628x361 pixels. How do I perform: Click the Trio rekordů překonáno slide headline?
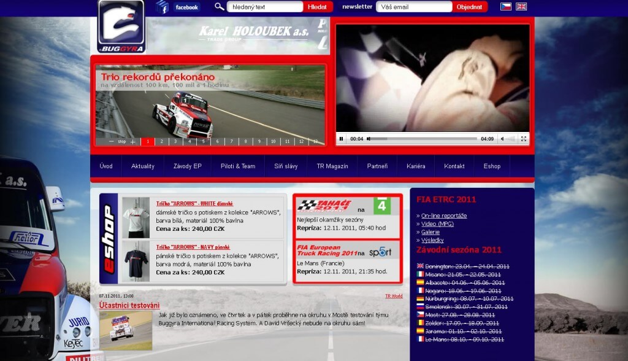coord(158,77)
